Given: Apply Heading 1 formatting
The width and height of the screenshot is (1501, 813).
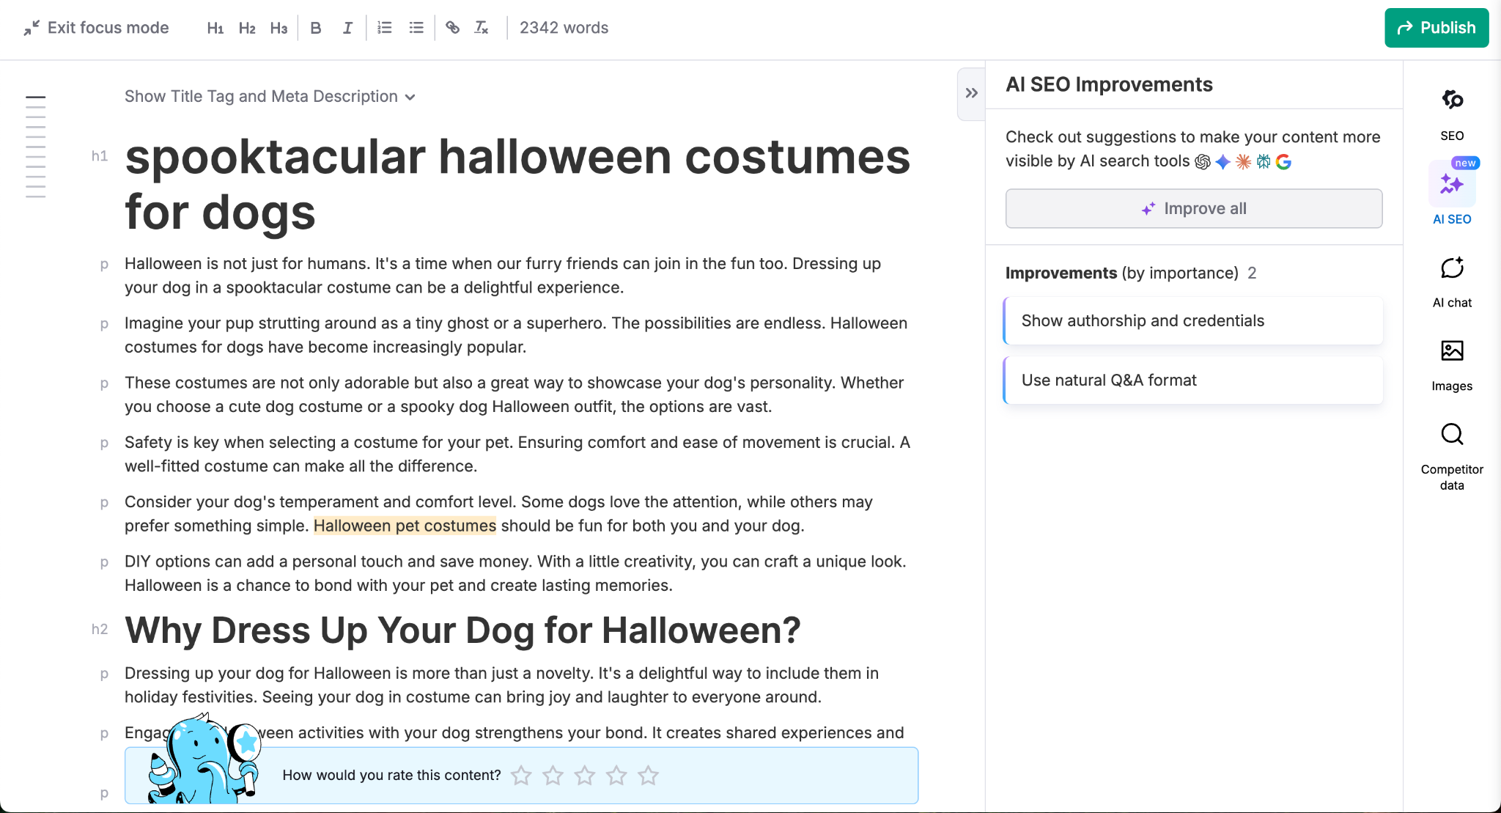Looking at the screenshot, I should click(x=215, y=27).
